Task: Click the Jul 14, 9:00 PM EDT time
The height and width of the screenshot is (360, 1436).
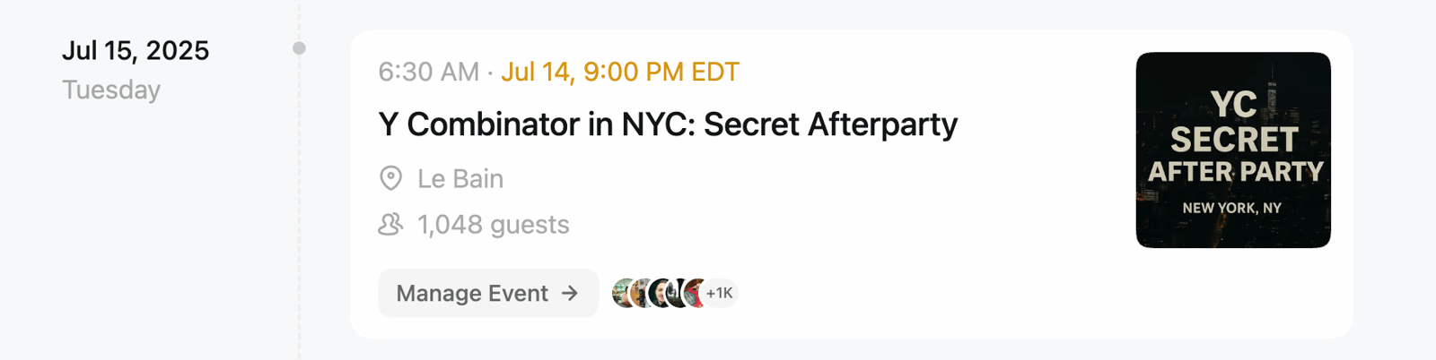Action: pos(620,72)
